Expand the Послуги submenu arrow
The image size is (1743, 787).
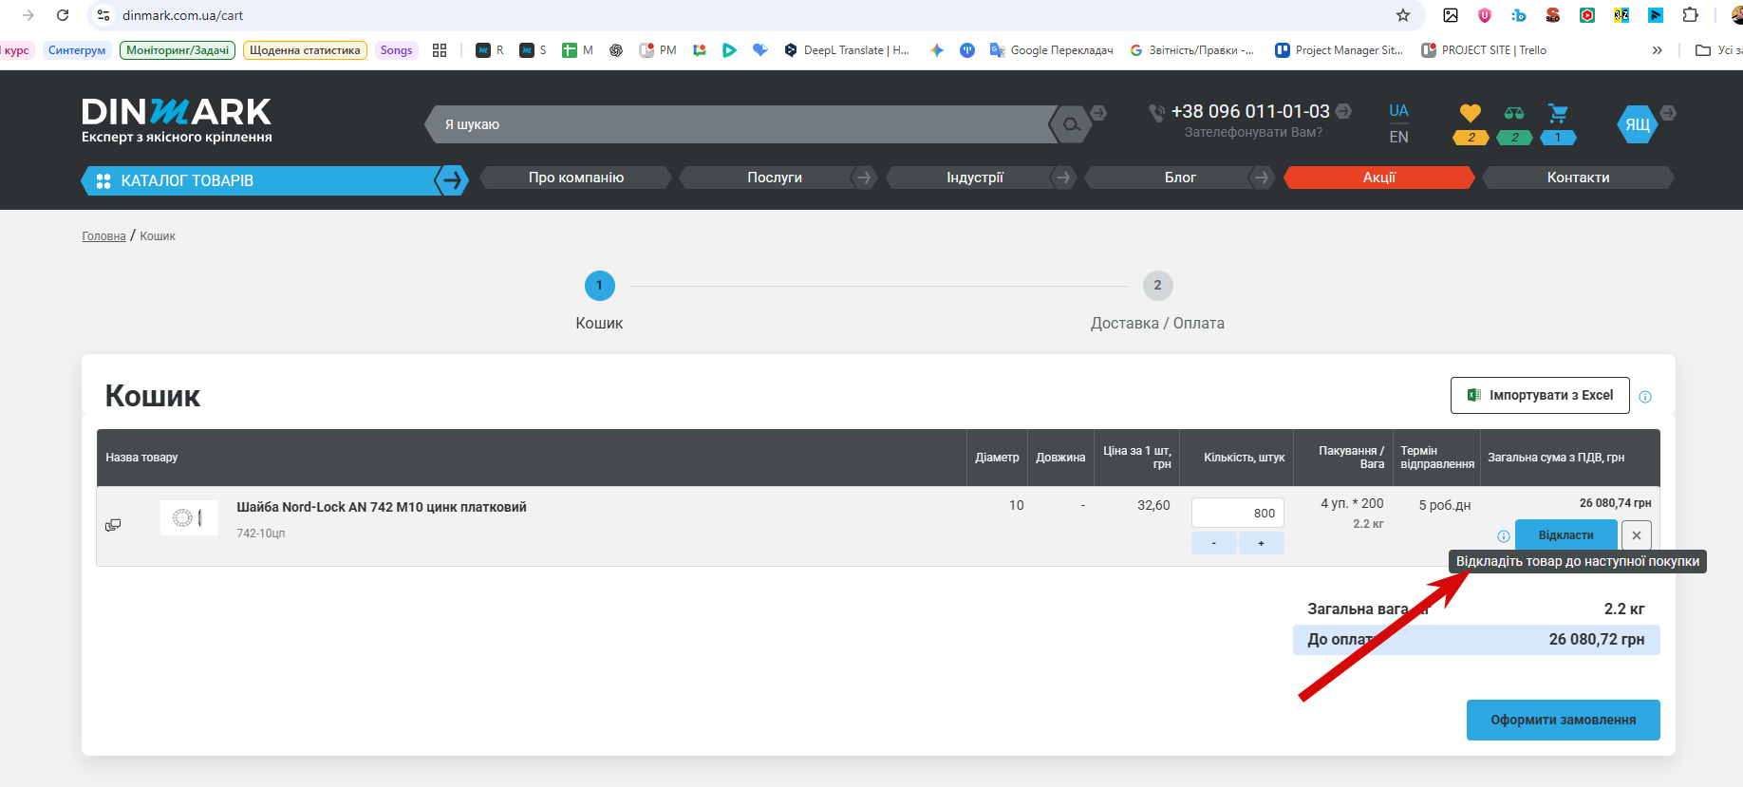(x=863, y=178)
